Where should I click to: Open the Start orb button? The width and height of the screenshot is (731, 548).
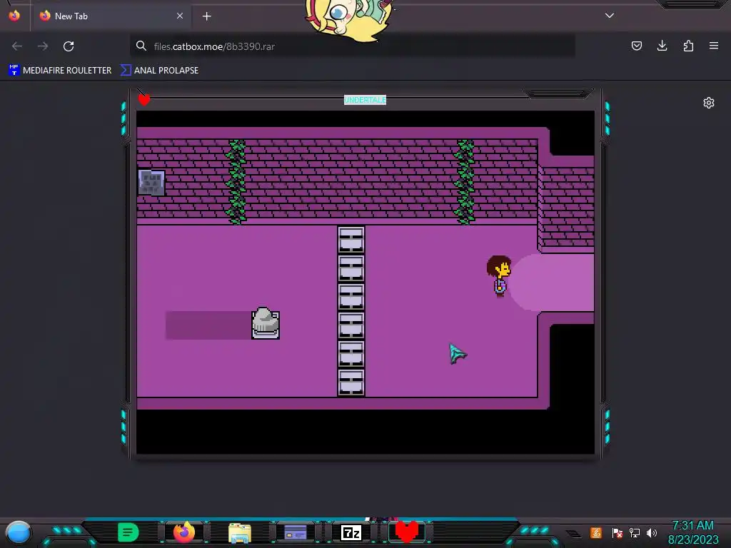pos(18,532)
